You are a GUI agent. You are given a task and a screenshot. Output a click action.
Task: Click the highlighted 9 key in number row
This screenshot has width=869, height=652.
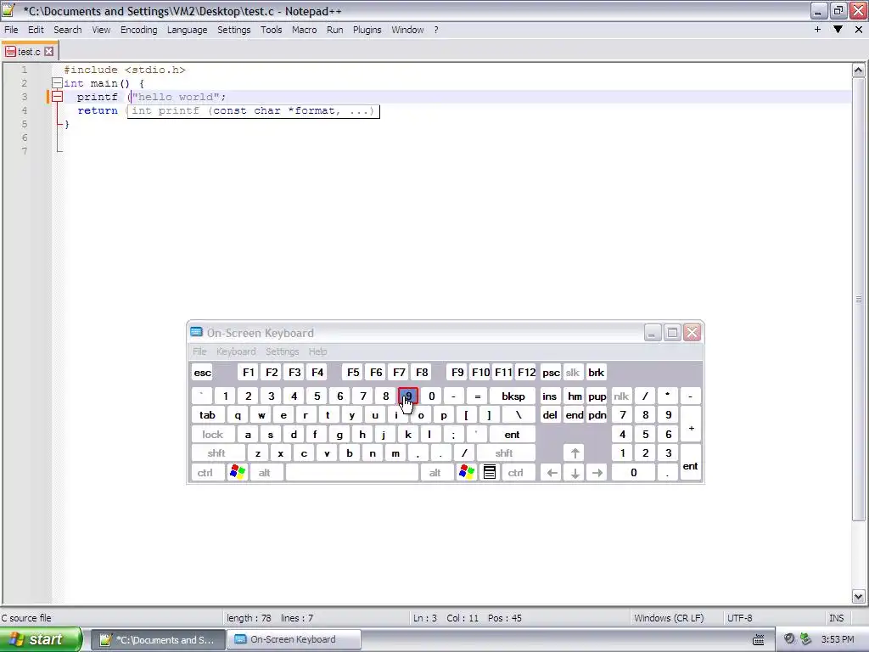coord(408,396)
